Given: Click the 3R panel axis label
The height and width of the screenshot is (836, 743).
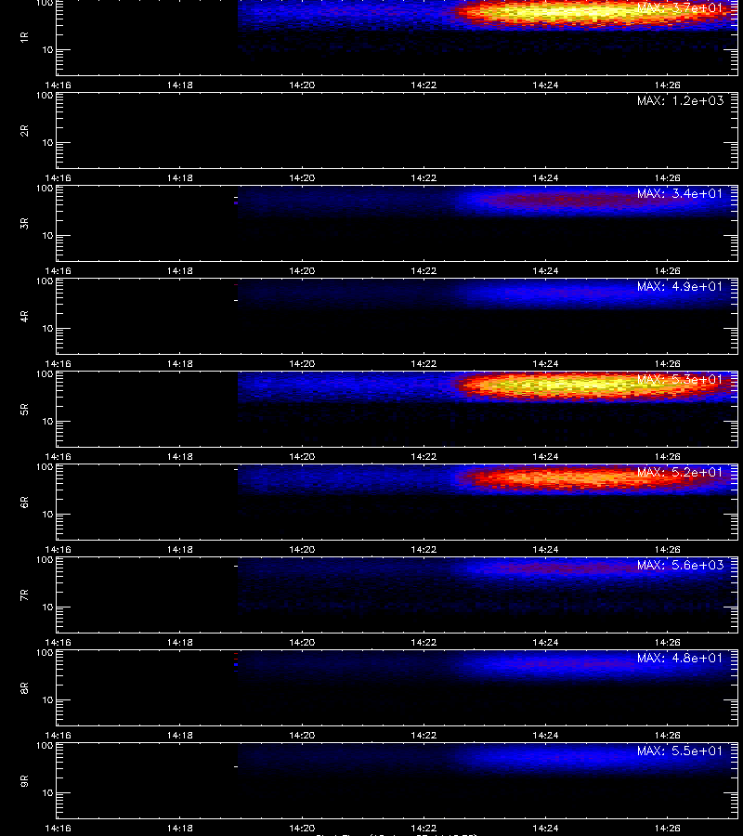Looking at the screenshot, I should pos(24,223).
